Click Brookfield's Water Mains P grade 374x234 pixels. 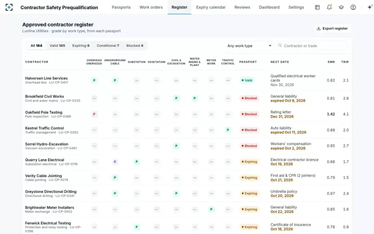(x=194, y=98)
